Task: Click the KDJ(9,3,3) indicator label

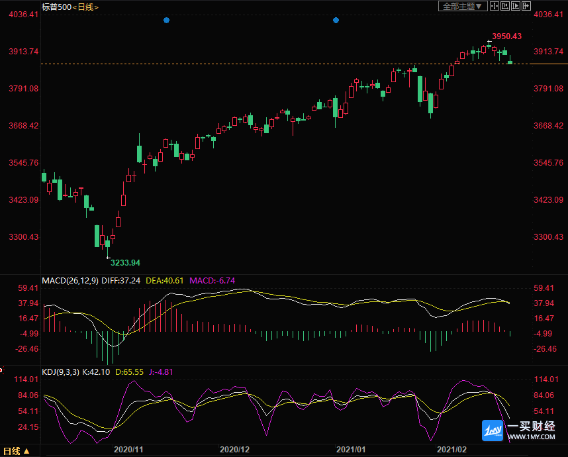Action: point(60,372)
